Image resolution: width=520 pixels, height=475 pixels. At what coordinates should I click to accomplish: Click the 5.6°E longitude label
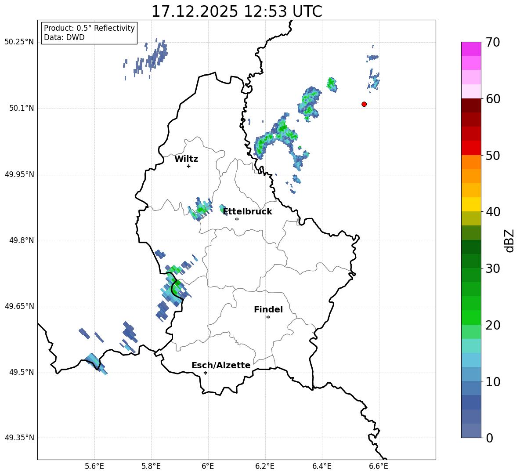[94, 466]
